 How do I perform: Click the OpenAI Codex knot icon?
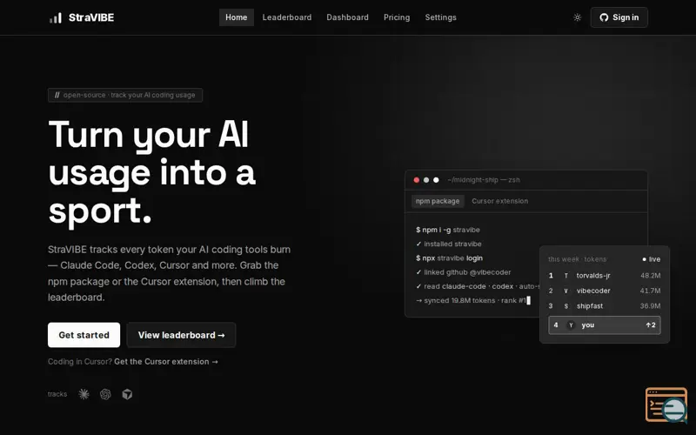(x=105, y=394)
